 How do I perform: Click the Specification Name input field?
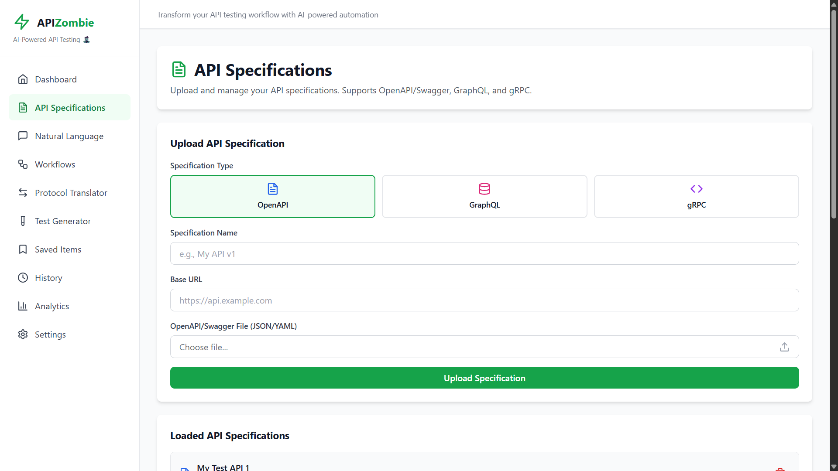(x=484, y=254)
